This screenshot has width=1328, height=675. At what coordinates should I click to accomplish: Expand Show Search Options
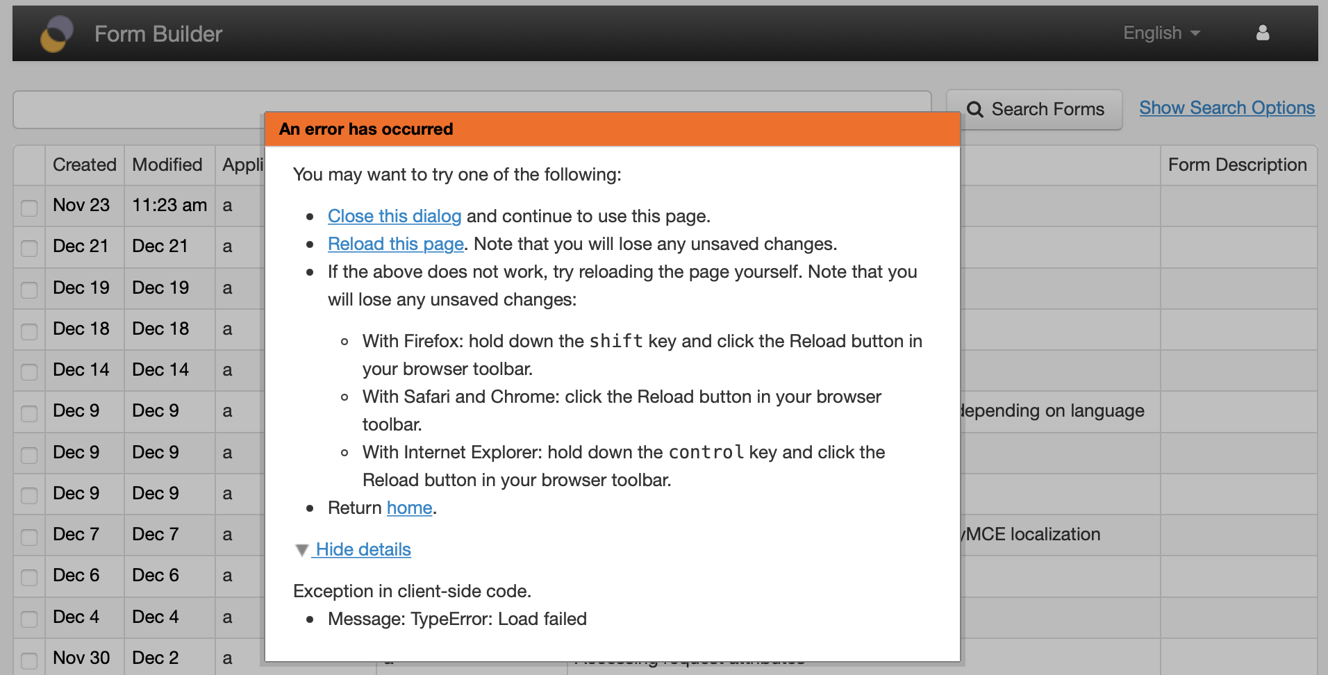point(1227,108)
